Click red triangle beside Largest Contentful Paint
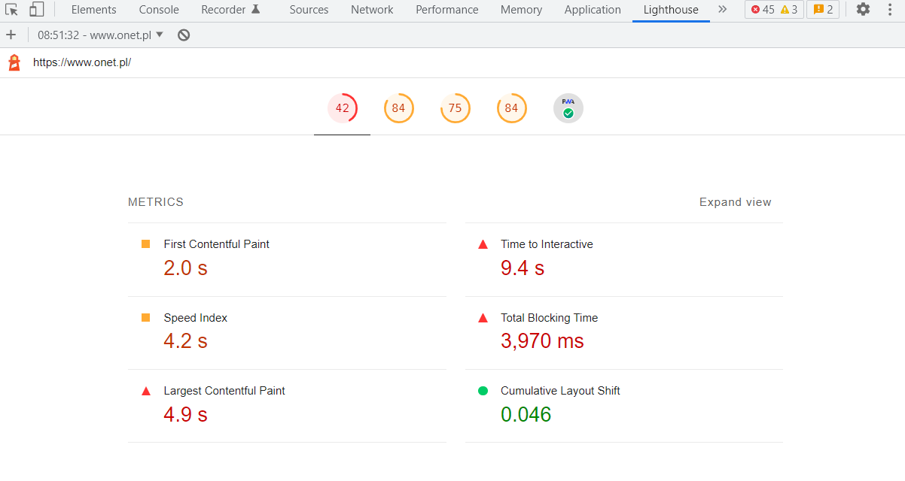 [x=146, y=391]
